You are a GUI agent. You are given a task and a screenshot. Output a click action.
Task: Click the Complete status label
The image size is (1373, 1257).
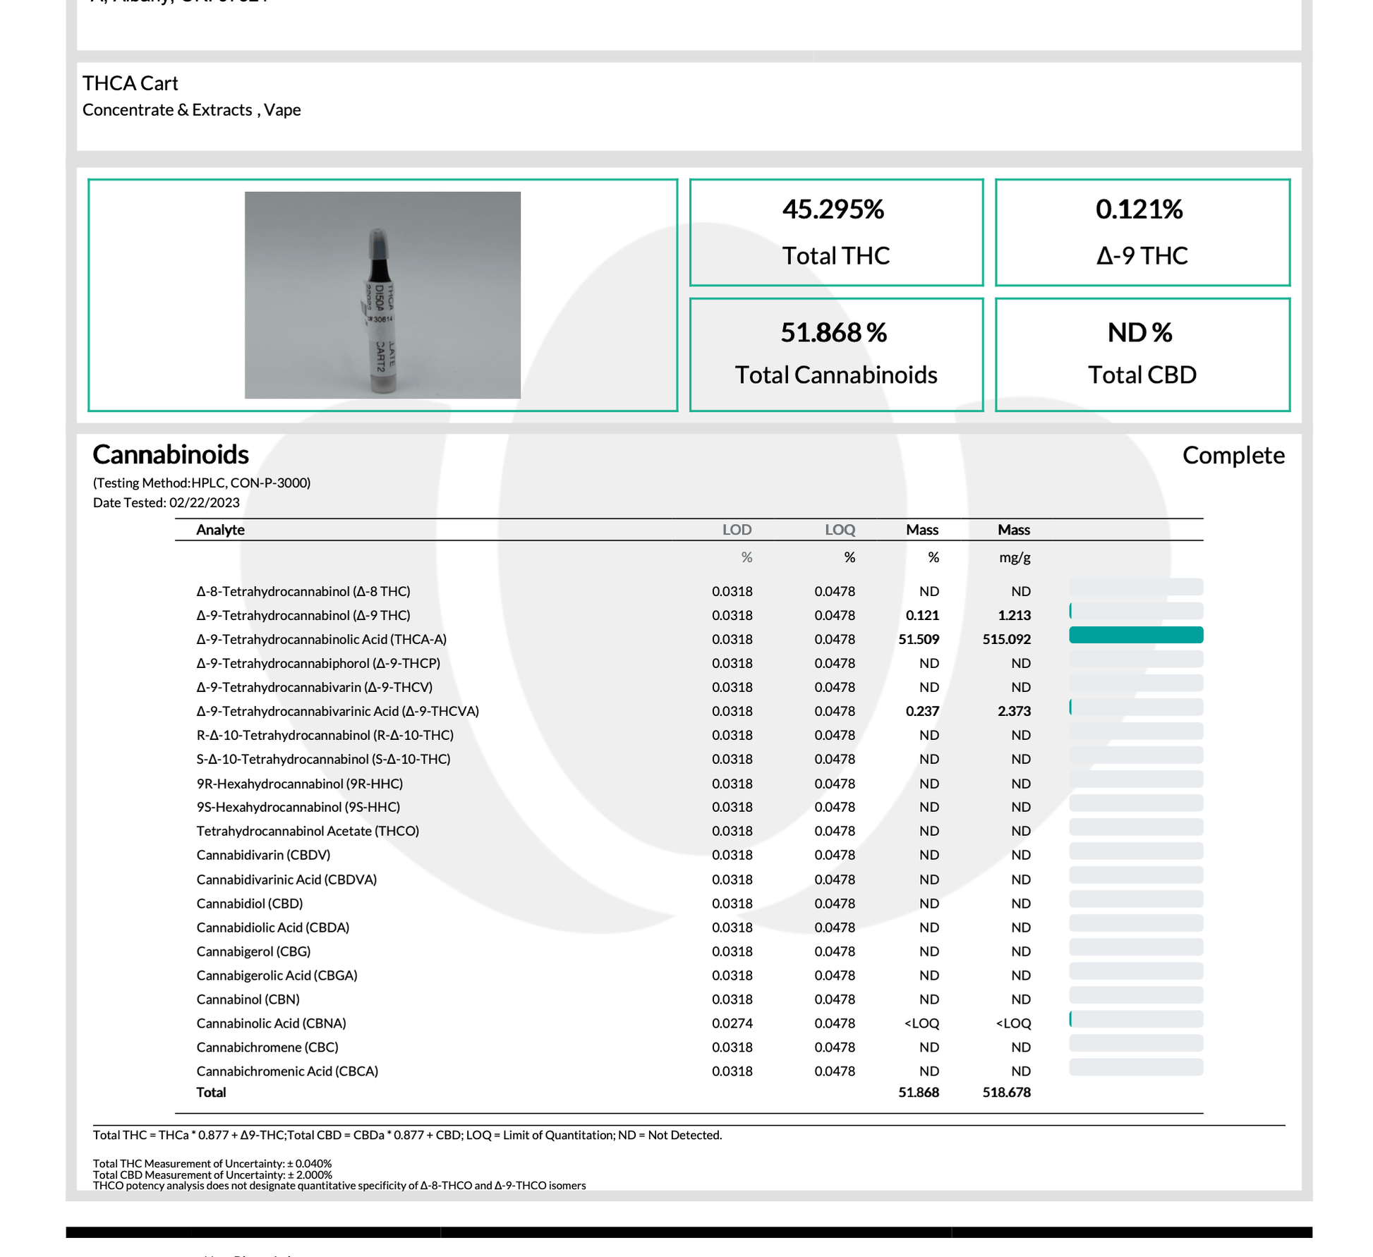(x=1233, y=455)
